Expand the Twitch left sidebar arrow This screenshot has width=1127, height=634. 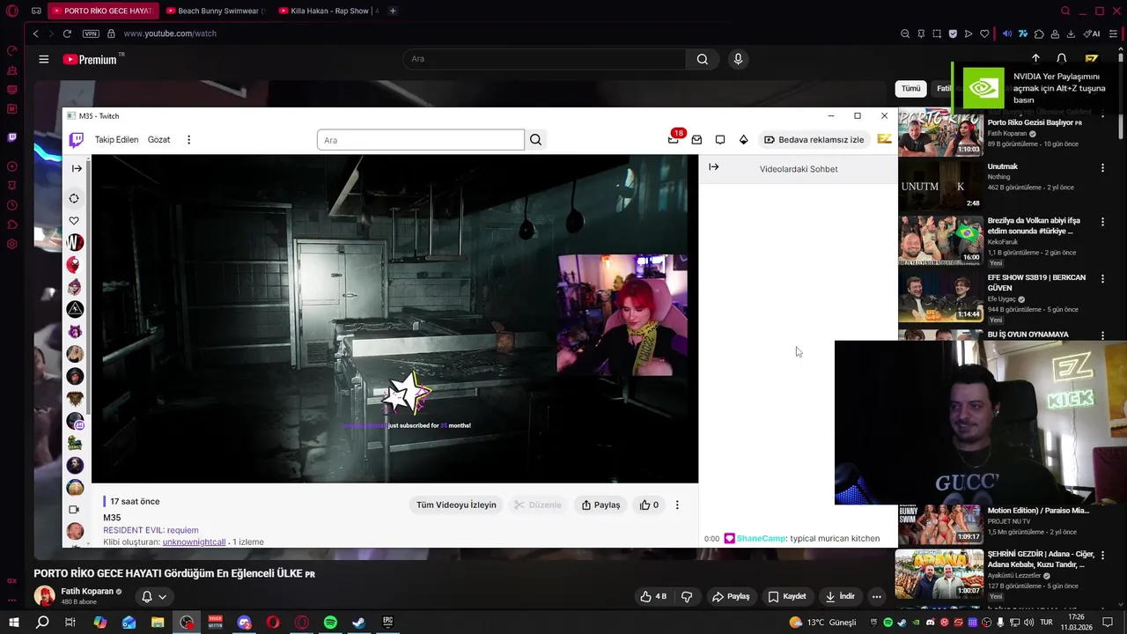(x=77, y=168)
